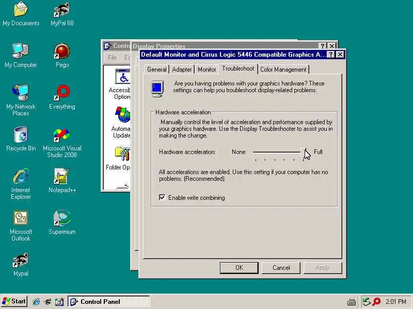413x309 pixels.
Task: Switch to the Color Management tab
Action: coord(283,70)
